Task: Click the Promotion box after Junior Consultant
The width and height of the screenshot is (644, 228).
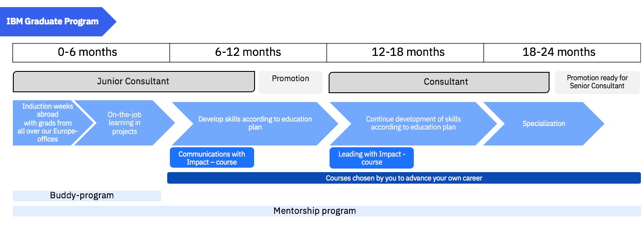Action: tap(291, 82)
